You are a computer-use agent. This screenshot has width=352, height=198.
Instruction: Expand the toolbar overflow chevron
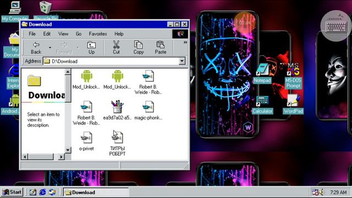pyautogui.click(x=185, y=42)
